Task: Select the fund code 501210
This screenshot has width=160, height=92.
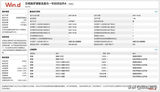Action: pos(28,7)
